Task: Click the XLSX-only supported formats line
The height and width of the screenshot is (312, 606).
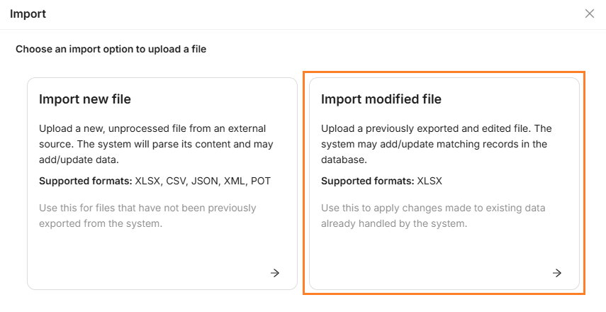Action: [430, 181]
